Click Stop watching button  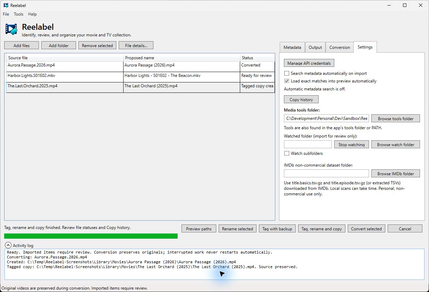coord(352,144)
